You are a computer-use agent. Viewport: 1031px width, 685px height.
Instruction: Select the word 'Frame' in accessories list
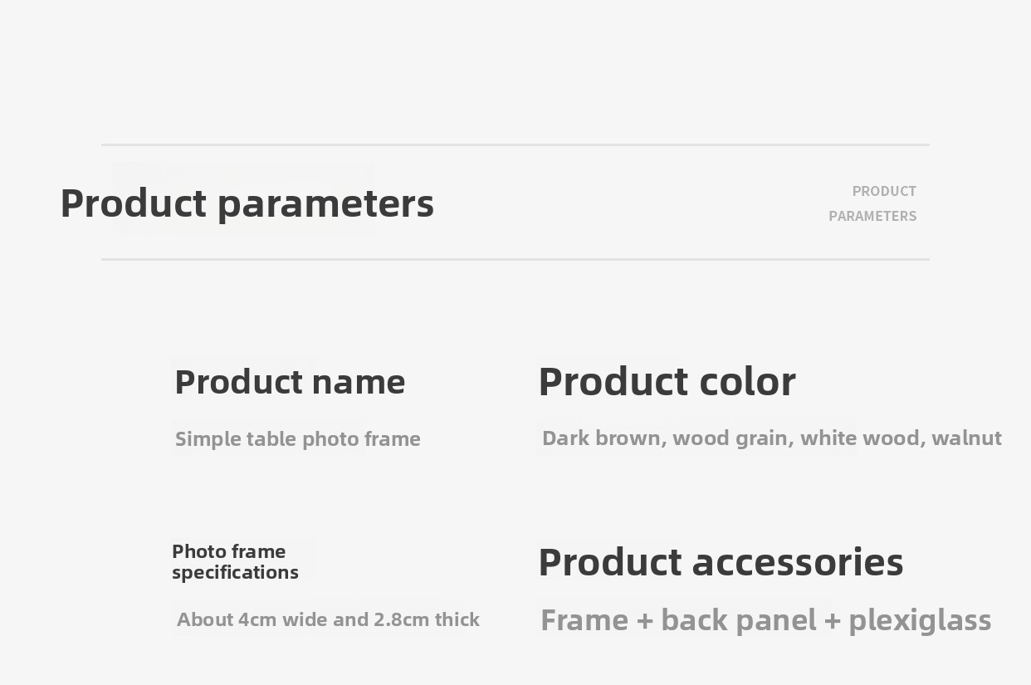coord(585,620)
